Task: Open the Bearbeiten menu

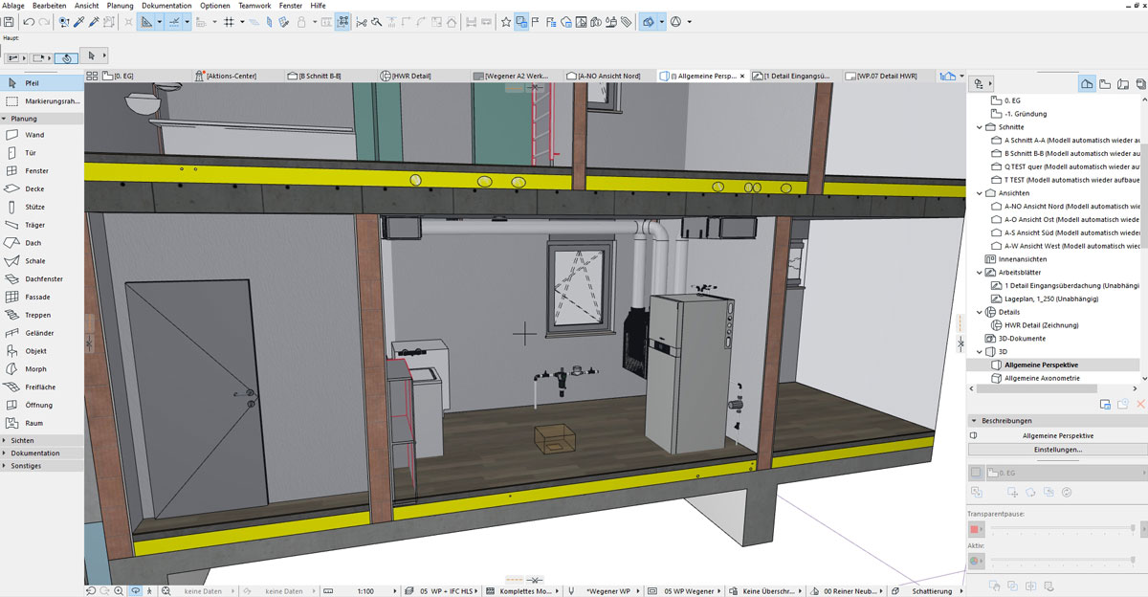Action: 49,6
